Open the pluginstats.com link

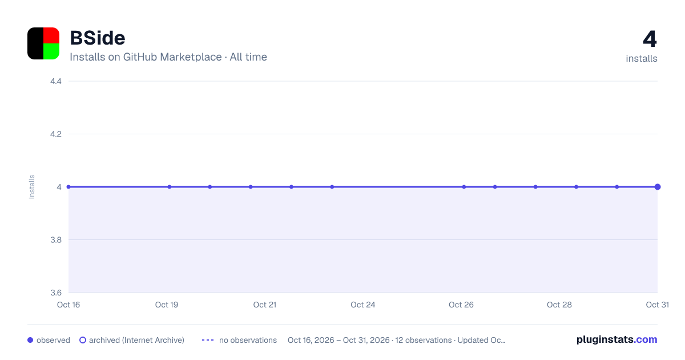[616, 339]
